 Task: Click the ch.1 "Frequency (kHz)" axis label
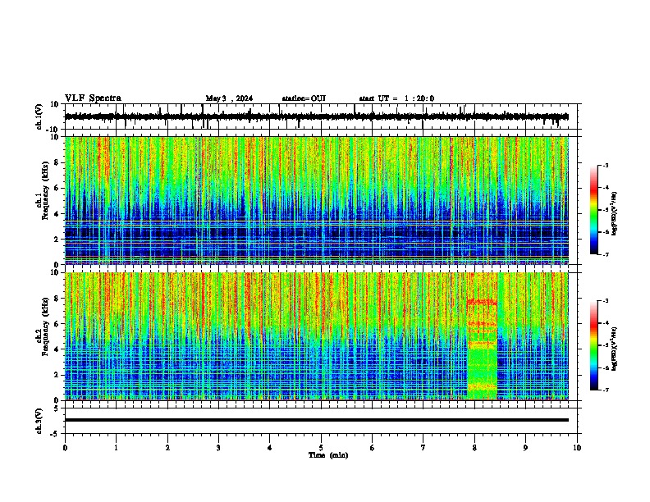coord(45,192)
